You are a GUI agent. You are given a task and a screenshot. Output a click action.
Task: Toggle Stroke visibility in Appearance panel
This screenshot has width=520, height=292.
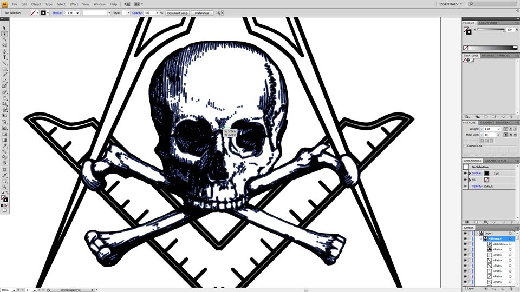(465, 174)
